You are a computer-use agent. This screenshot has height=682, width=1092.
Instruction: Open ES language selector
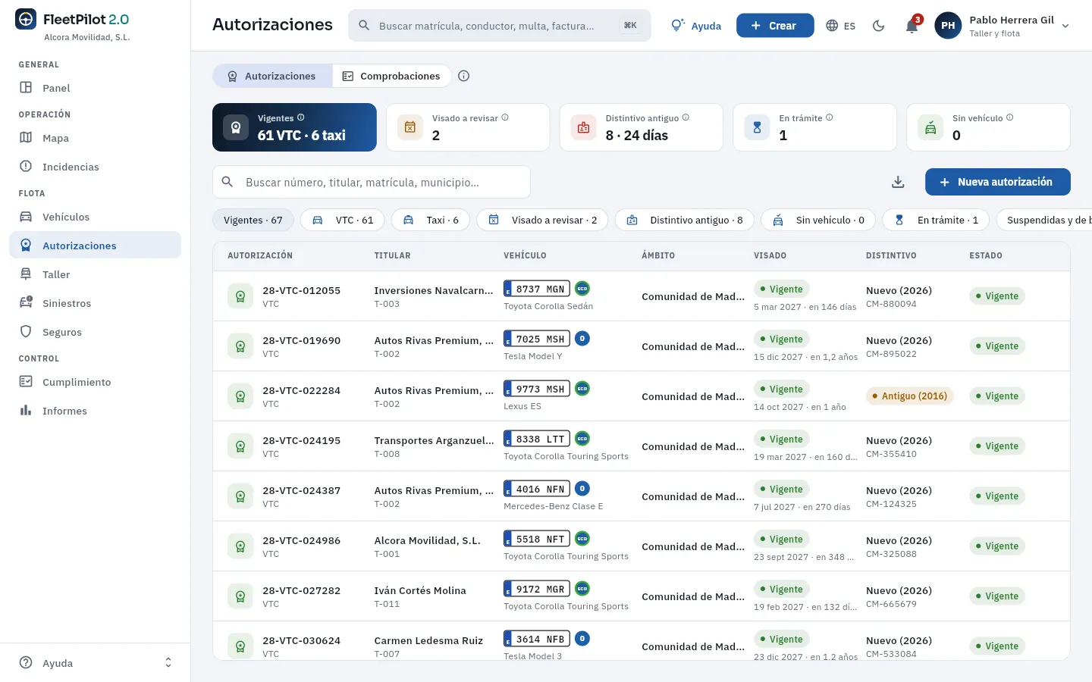(x=840, y=26)
